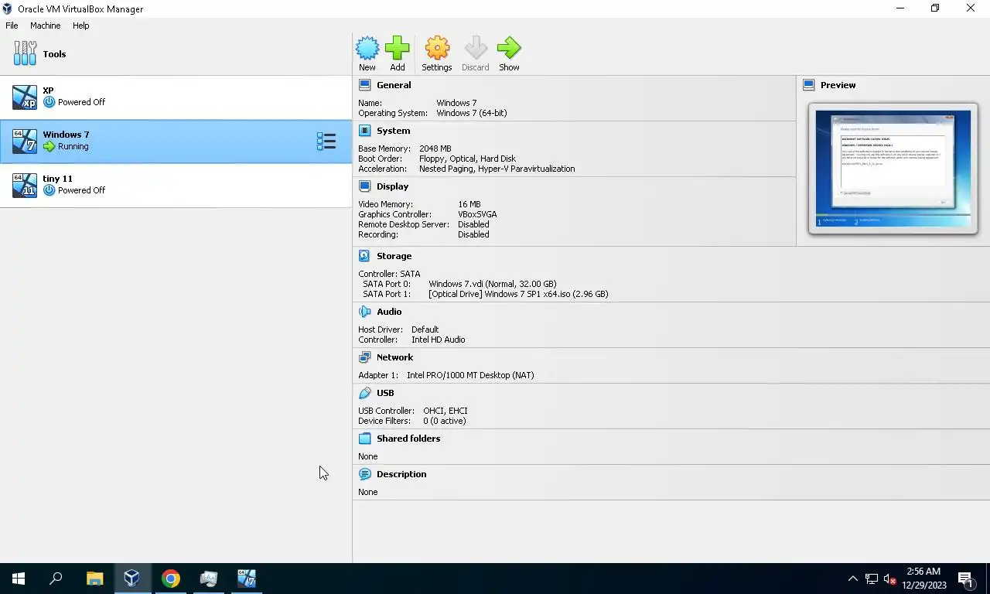Click the Windows 7 machine OS icon
The height and width of the screenshot is (594, 990).
pyautogui.click(x=25, y=141)
